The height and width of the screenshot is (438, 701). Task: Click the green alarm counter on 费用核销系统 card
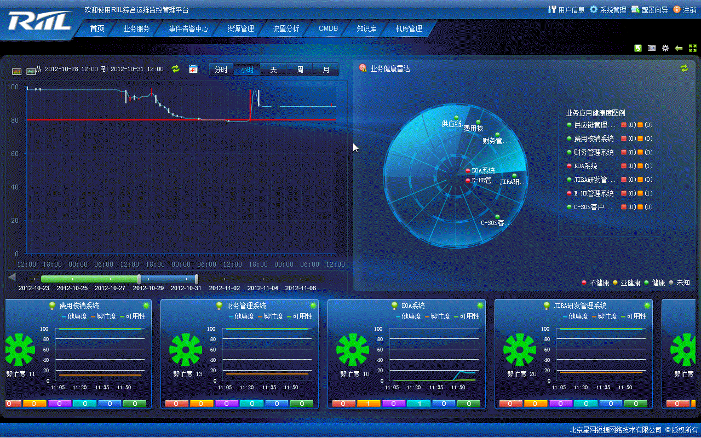tap(135, 404)
